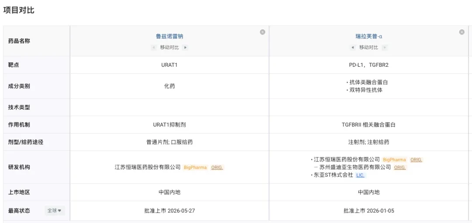Image resolution: width=472 pixels, height=223 pixels.
Task: Click 批准上市 2026-05-27 status
Action: point(170,211)
